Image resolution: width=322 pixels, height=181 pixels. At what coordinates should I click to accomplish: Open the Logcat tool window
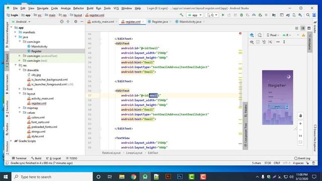(x=54, y=158)
